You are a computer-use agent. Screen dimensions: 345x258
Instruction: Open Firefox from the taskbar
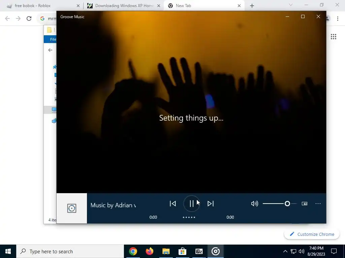coord(149,251)
